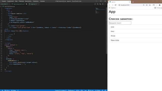
Task: Open the browser Extensions puzzle icon
Action: (160, 5)
